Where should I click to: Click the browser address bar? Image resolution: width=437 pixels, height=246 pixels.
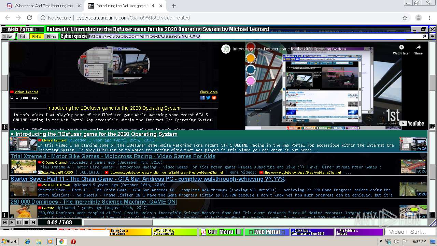point(218,18)
